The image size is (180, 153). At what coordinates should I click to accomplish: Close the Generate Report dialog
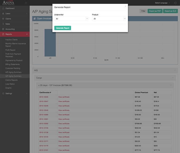coord(125,6)
